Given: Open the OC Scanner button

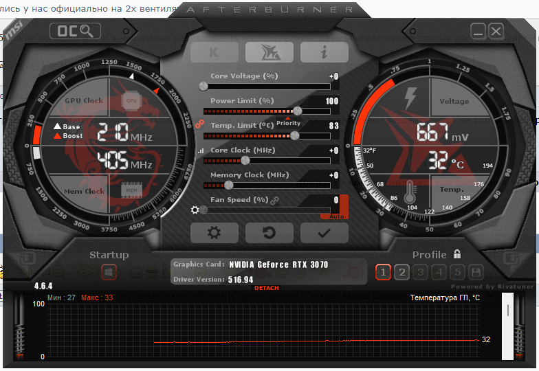Looking at the screenshot, I should [76, 32].
